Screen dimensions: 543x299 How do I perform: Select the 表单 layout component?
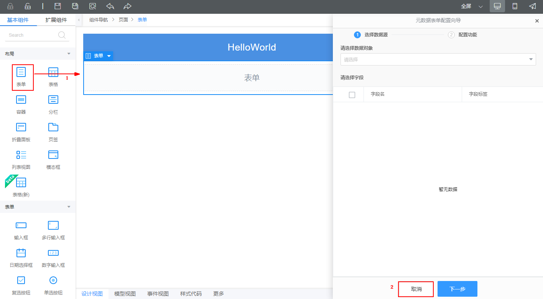21,77
